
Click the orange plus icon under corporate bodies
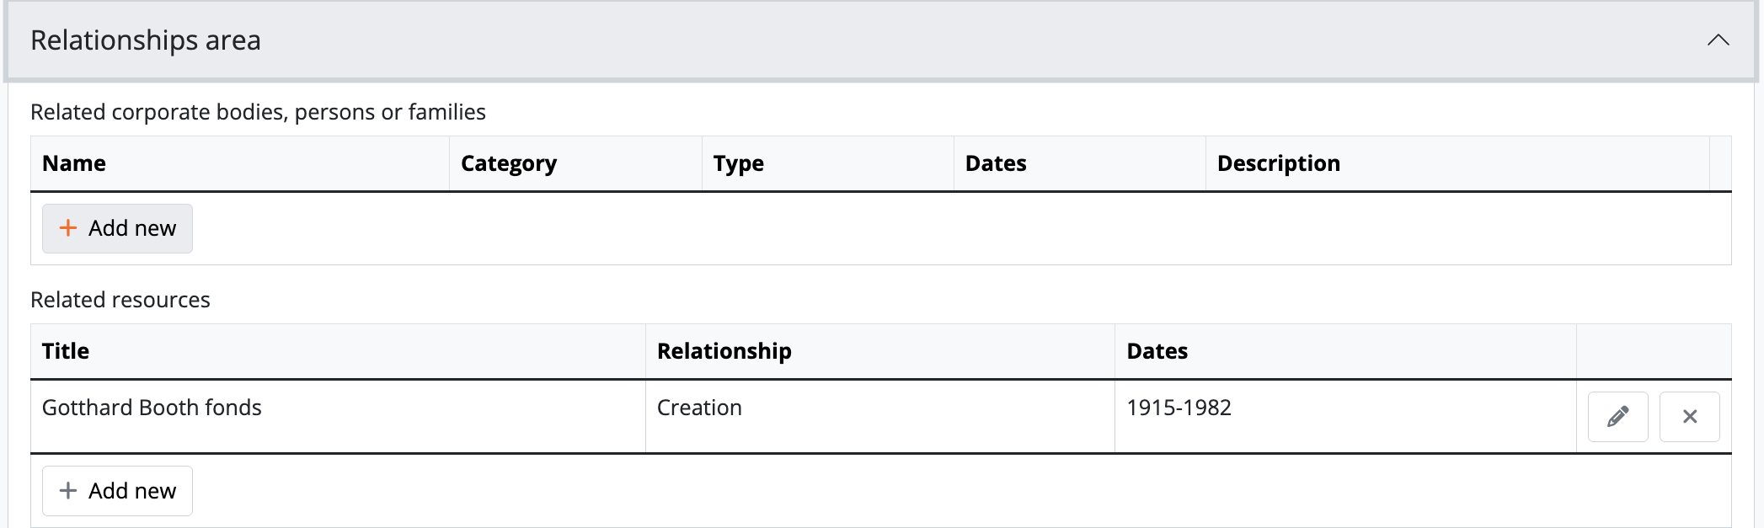(x=68, y=228)
